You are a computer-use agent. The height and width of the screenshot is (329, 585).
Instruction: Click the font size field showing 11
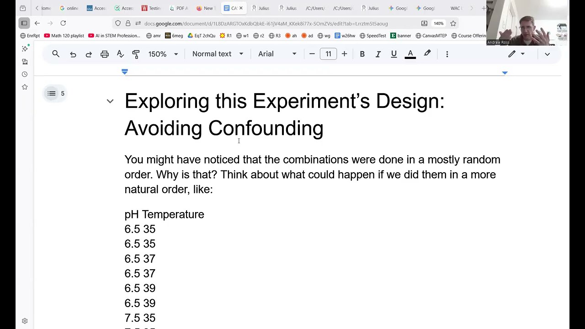[x=328, y=54]
